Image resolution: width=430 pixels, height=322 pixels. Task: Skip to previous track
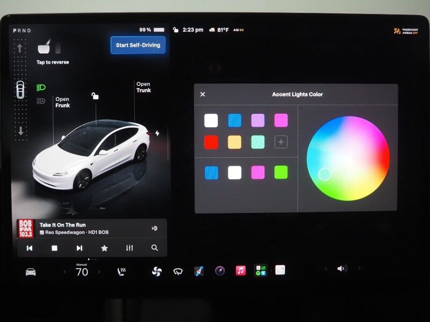[30, 248]
